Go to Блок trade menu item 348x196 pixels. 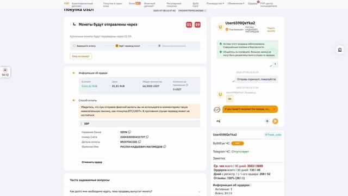[134, 3]
